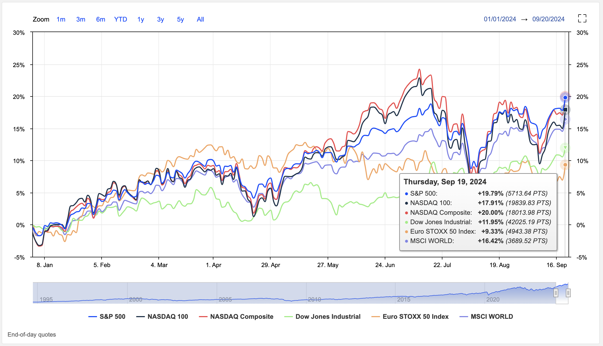Click the NASDAQ 100 square marker
Image resolution: width=603 pixels, height=346 pixels.
click(x=565, y=110)
